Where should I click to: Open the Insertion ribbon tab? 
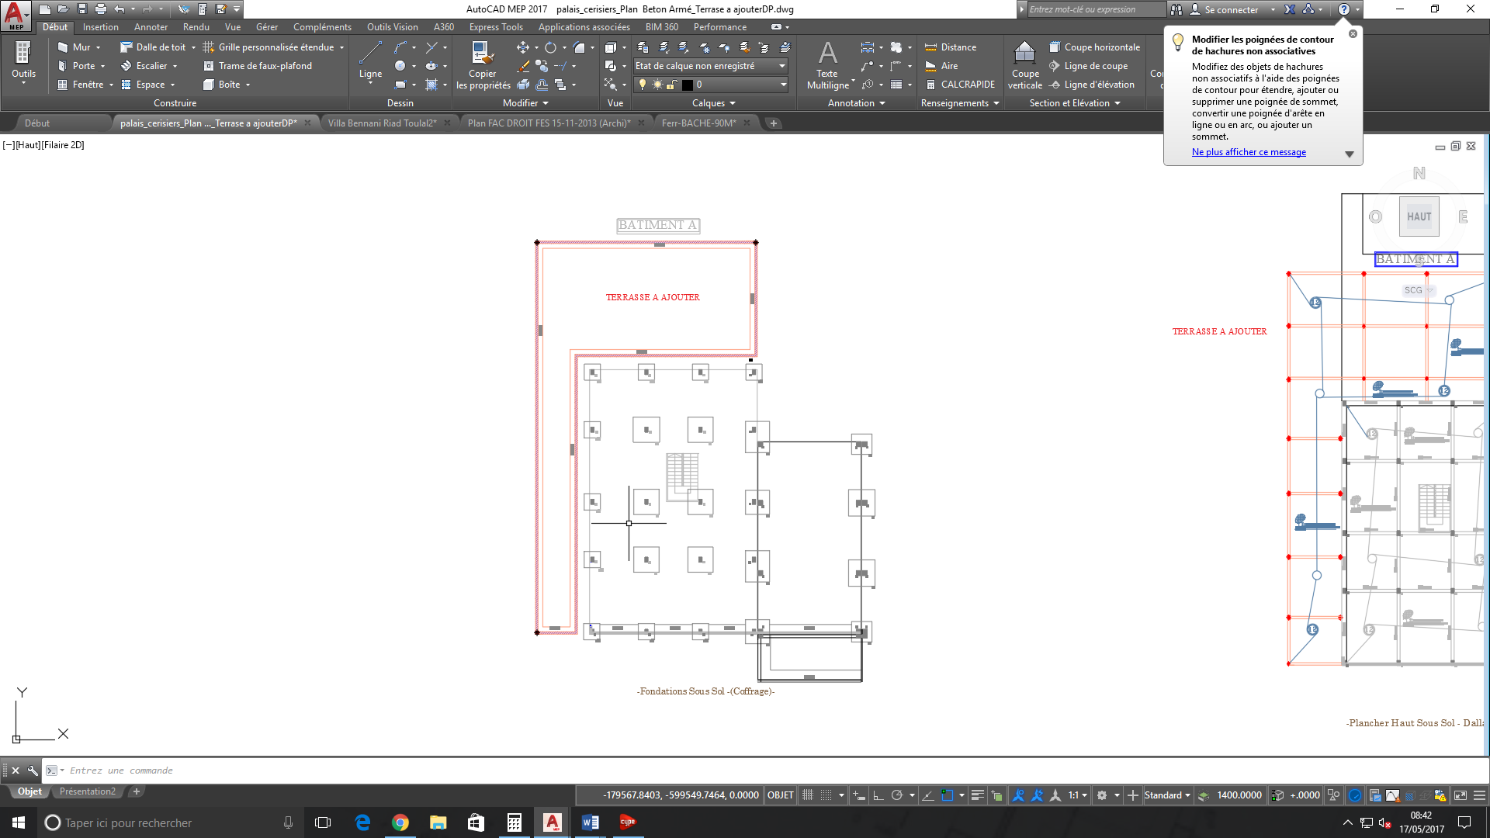pyautogui.click(x=101, y=27)
